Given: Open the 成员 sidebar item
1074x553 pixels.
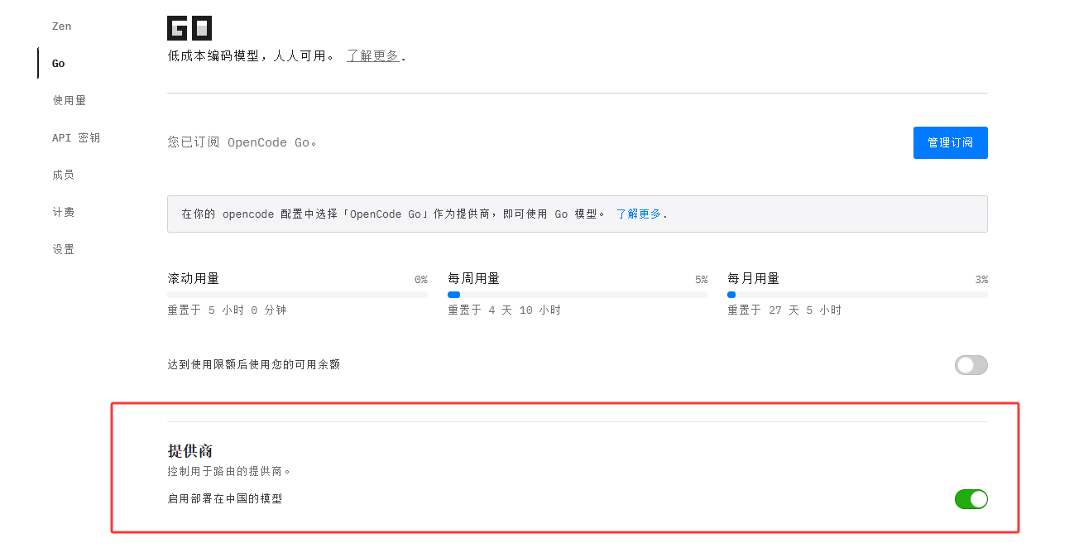Looking at the screenshot, I should click(x=64, y=175).
